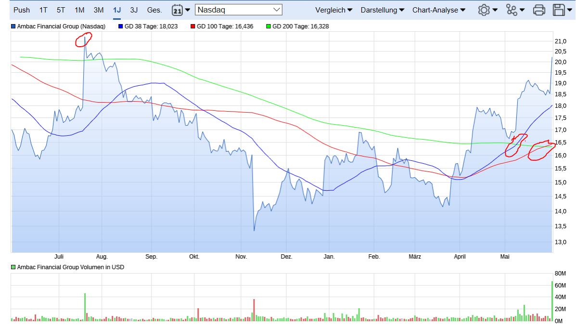This screenshot has width=576, height=327.
Task: Click the blue GD 38 Tage legend square
Action: click(120, 26)
